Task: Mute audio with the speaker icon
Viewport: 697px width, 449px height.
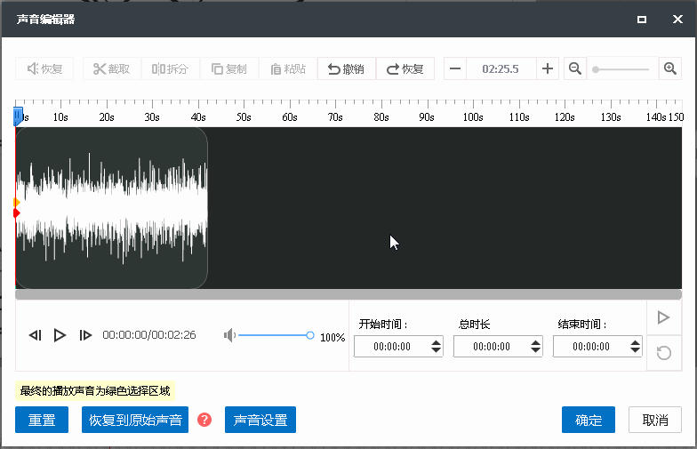Action: tap(229, 335)
